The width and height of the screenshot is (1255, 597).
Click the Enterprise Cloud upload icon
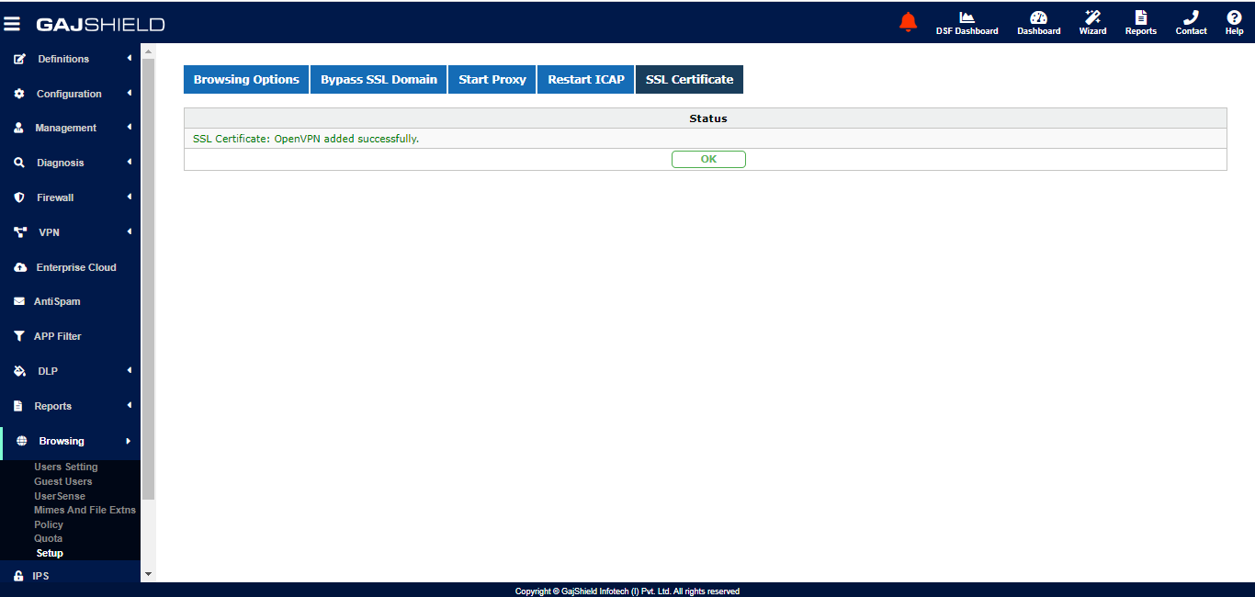pyautogui.click(x=19, y=267)
